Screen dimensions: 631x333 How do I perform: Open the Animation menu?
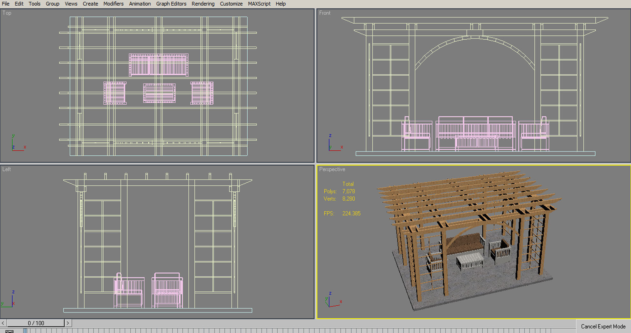140,4
